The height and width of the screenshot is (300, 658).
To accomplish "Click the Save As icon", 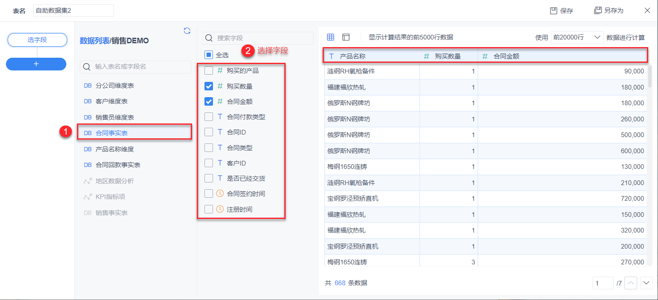I will [598, 11].
